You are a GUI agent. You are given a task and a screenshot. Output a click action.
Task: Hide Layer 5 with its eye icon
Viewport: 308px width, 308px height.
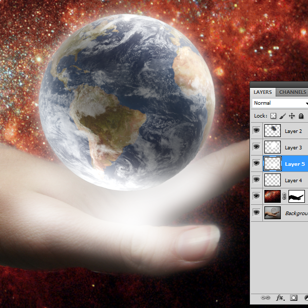(x=256, y=163)
